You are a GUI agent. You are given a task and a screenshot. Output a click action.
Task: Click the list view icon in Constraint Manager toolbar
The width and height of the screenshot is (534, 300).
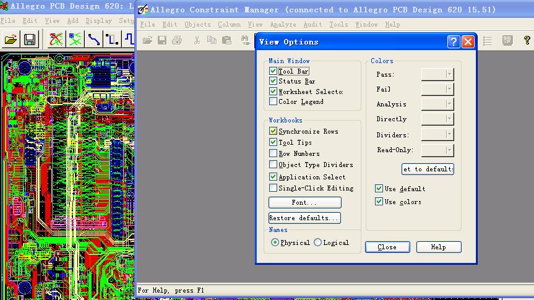pyautogui.click(x=488, y=41)
